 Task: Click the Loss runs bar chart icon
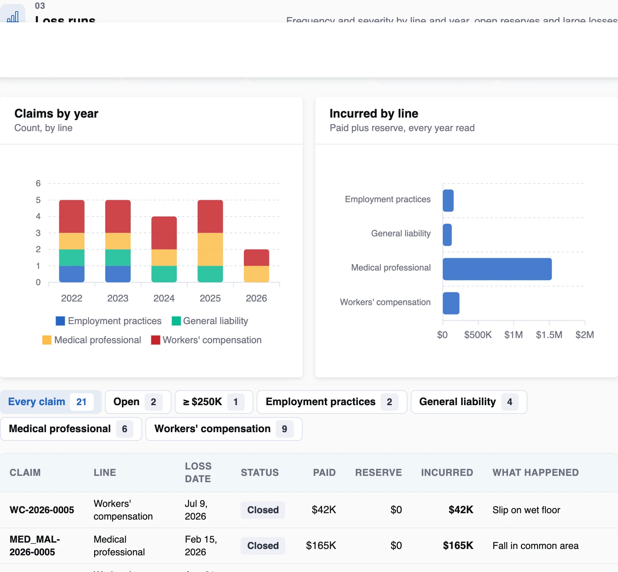[13, 16]
